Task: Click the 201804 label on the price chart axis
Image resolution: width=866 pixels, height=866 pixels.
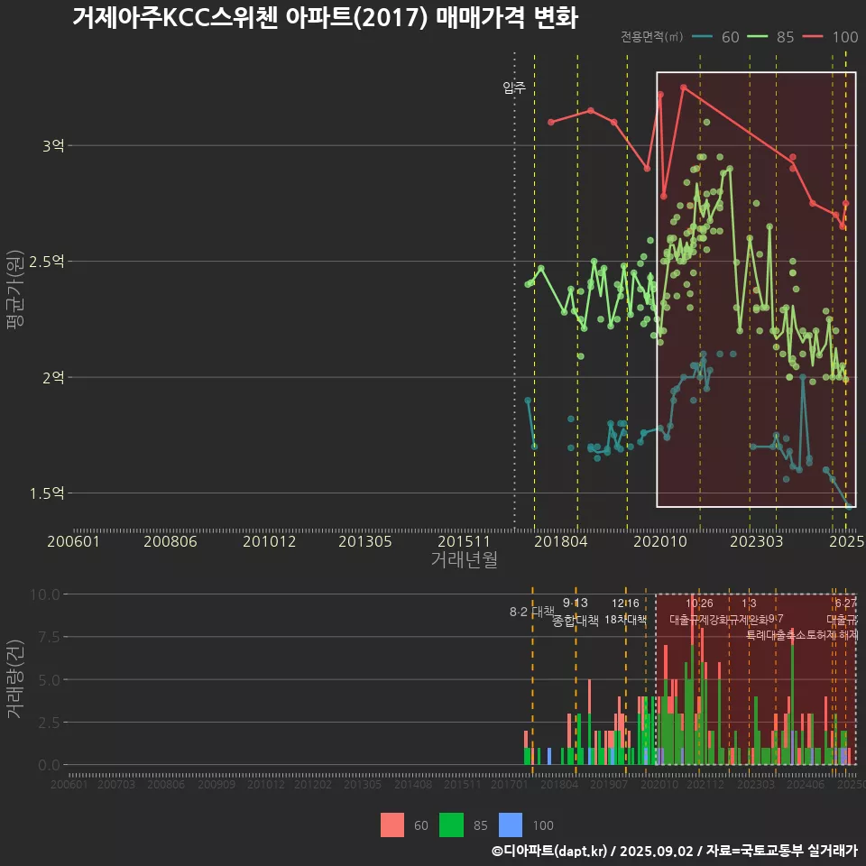Action: coord(560,541)
